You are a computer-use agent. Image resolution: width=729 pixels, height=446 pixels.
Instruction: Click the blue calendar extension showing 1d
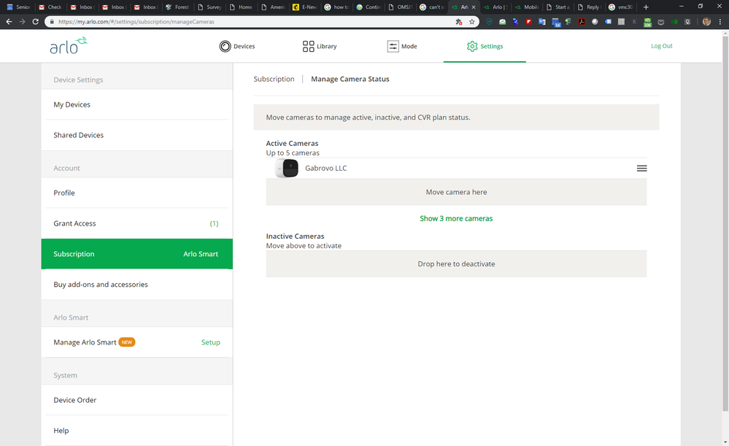[556, 22]
